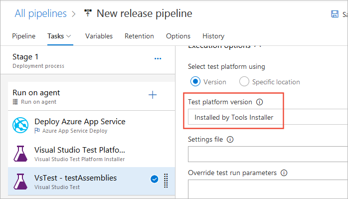Screen dimensions: 348x199
Task: Click the 'Select test platform using' label
Action: (x=226, y=67)
